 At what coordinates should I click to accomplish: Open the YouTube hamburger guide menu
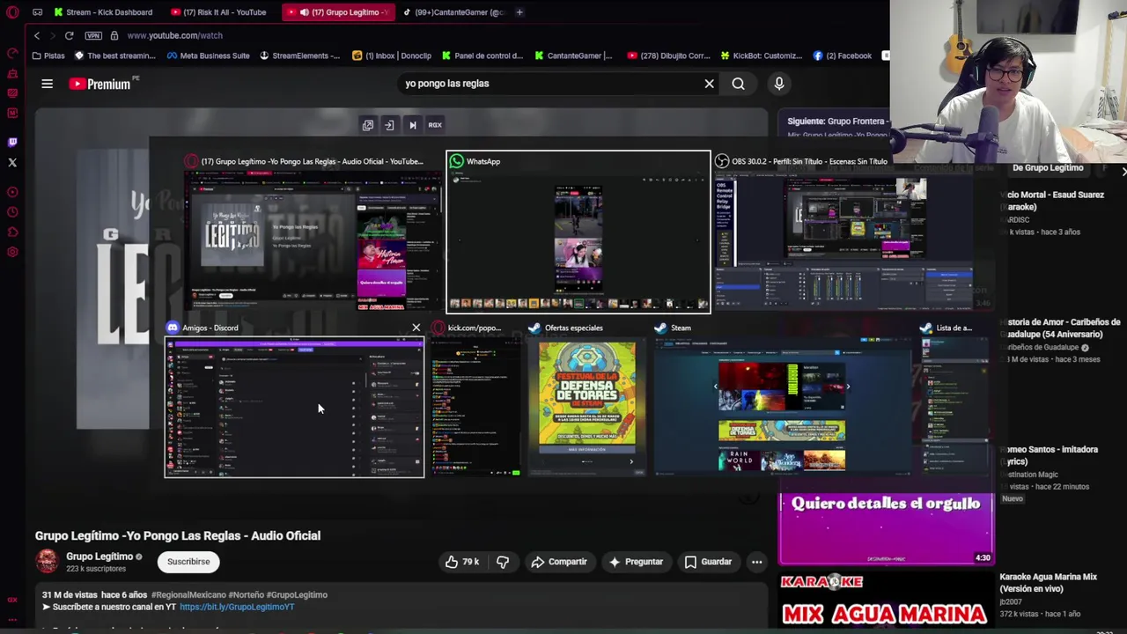pyautogui.click(x=48, y=84)
